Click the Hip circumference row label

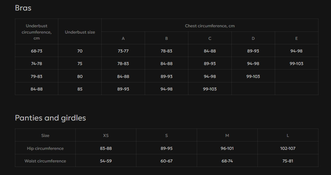[x=45, y=148]
